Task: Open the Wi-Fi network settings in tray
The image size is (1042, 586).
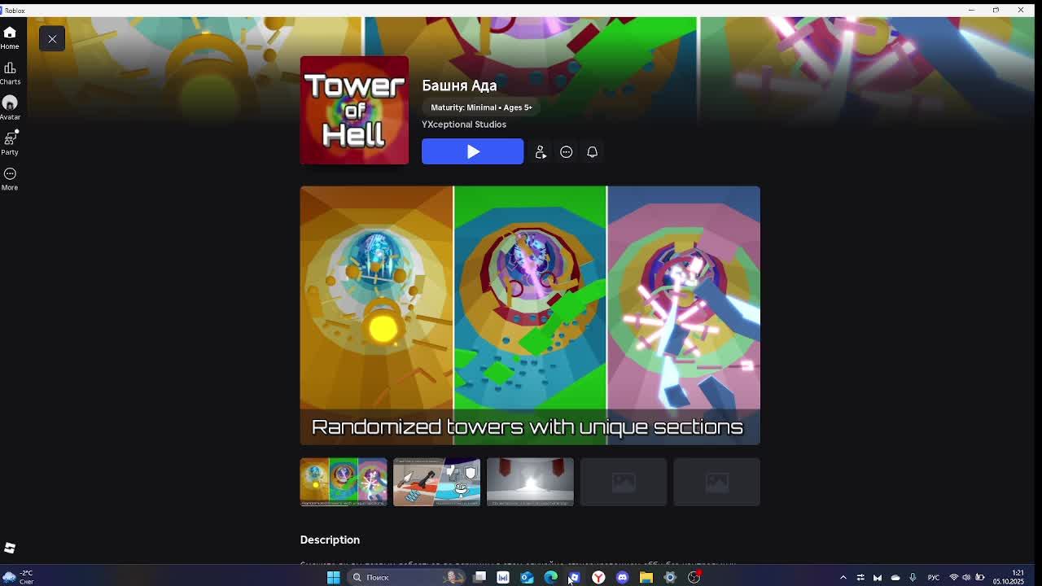Action: [954, 577]
